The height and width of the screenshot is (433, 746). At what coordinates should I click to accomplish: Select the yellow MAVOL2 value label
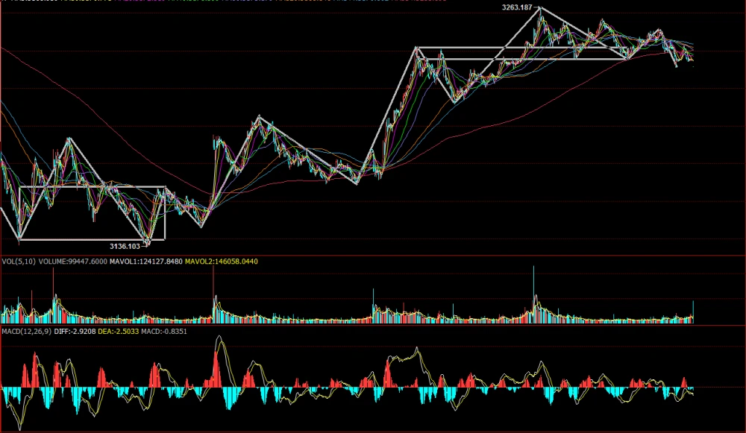coord(220,262)
